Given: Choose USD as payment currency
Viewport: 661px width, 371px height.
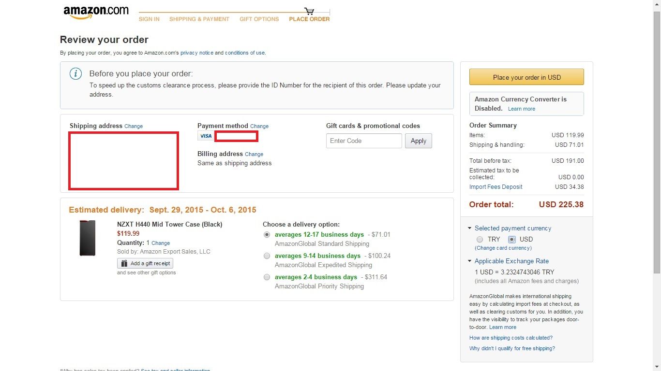Looking at the screenshot, I should (512, 240).
